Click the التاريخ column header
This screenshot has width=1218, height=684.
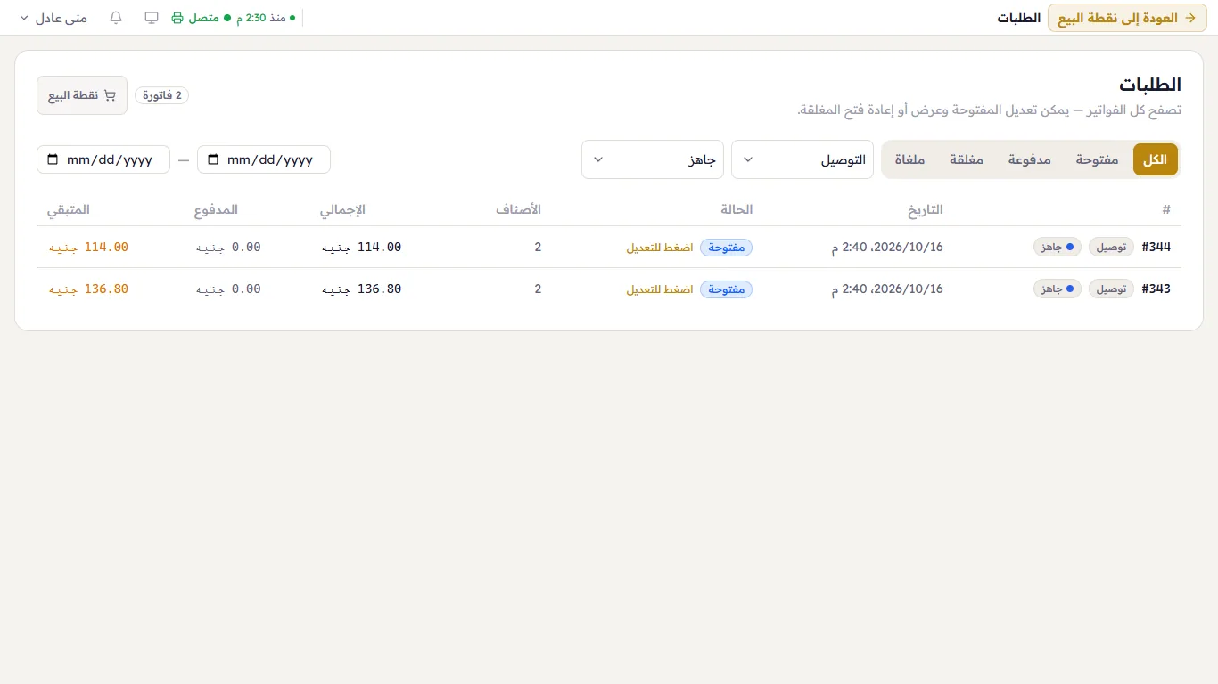tap(926, 210)
